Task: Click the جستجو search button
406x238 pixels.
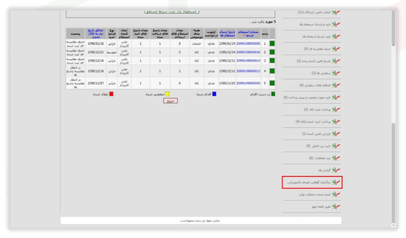Action: [191, 12]
